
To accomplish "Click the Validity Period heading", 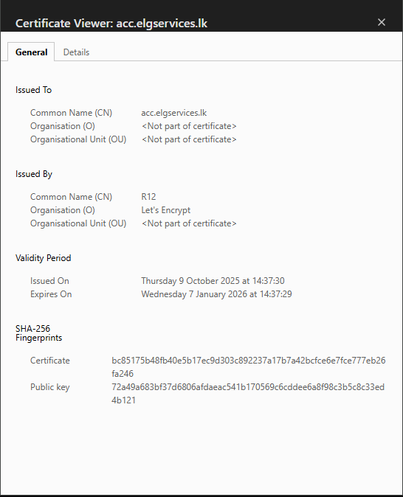I will 43,258.
